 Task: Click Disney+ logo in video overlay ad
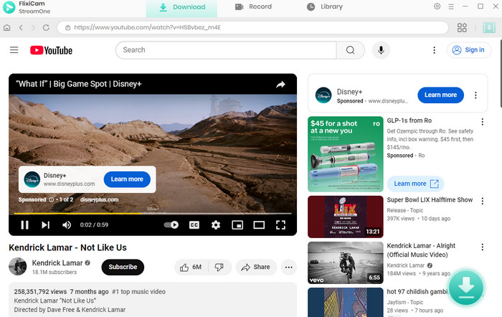[x=32, y=179]
